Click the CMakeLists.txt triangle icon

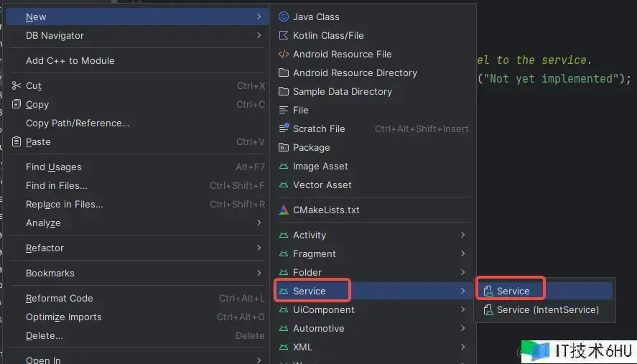click(283, 210)
